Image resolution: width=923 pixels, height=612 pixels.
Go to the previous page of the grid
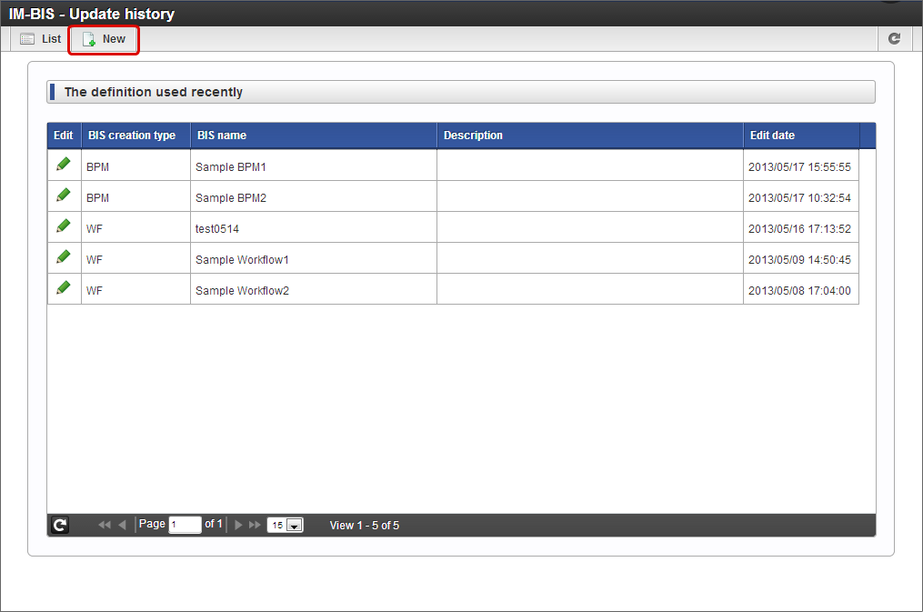coord(122,525)
